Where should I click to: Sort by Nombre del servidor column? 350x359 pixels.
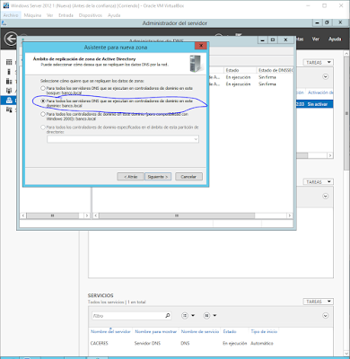click(x=110, y=331)
